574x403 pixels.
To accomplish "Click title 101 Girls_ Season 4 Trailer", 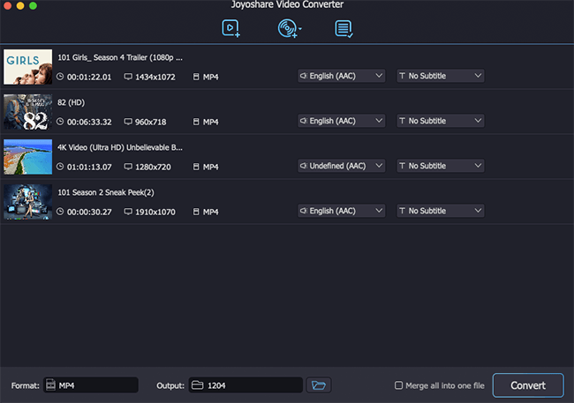I will (120, 58).
